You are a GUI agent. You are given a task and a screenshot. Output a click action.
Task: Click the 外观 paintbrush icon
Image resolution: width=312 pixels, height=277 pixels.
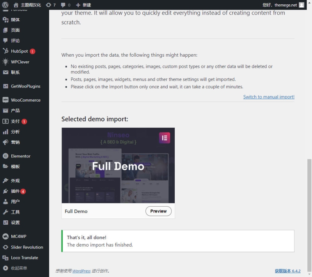(x=5, y=180)
